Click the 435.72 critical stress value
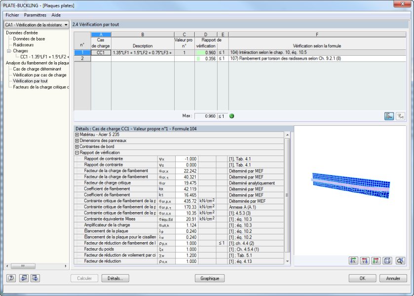 click(x=187, y=201)
